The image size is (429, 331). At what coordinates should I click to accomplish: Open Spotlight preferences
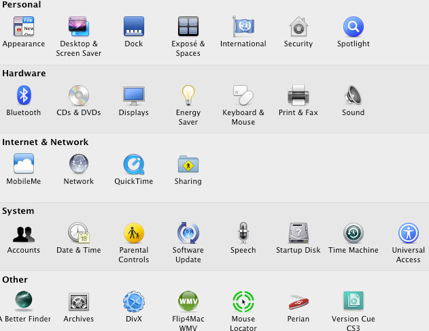tap(354, 27)
